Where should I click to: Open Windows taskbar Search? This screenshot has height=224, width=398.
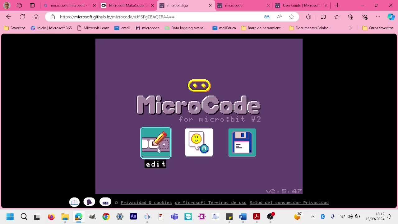(24, 217)
